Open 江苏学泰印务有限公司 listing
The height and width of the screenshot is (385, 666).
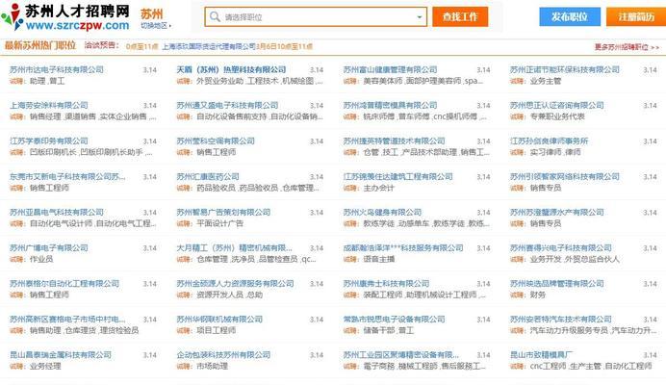click(x=49, y=141)
